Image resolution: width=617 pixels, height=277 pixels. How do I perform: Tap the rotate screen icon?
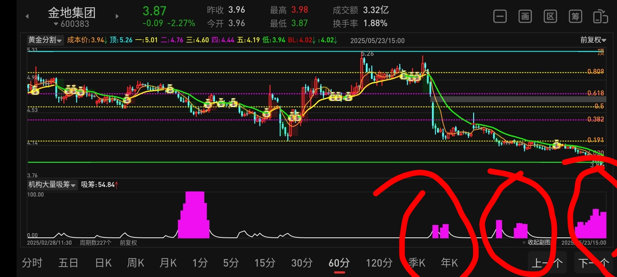[600, 17]
